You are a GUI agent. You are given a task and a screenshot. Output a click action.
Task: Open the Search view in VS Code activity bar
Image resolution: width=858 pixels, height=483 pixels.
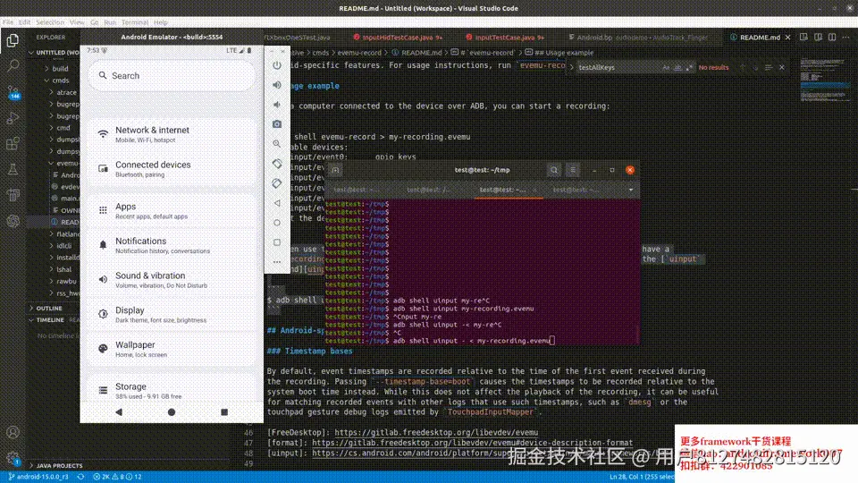click(x=13, y=65)
